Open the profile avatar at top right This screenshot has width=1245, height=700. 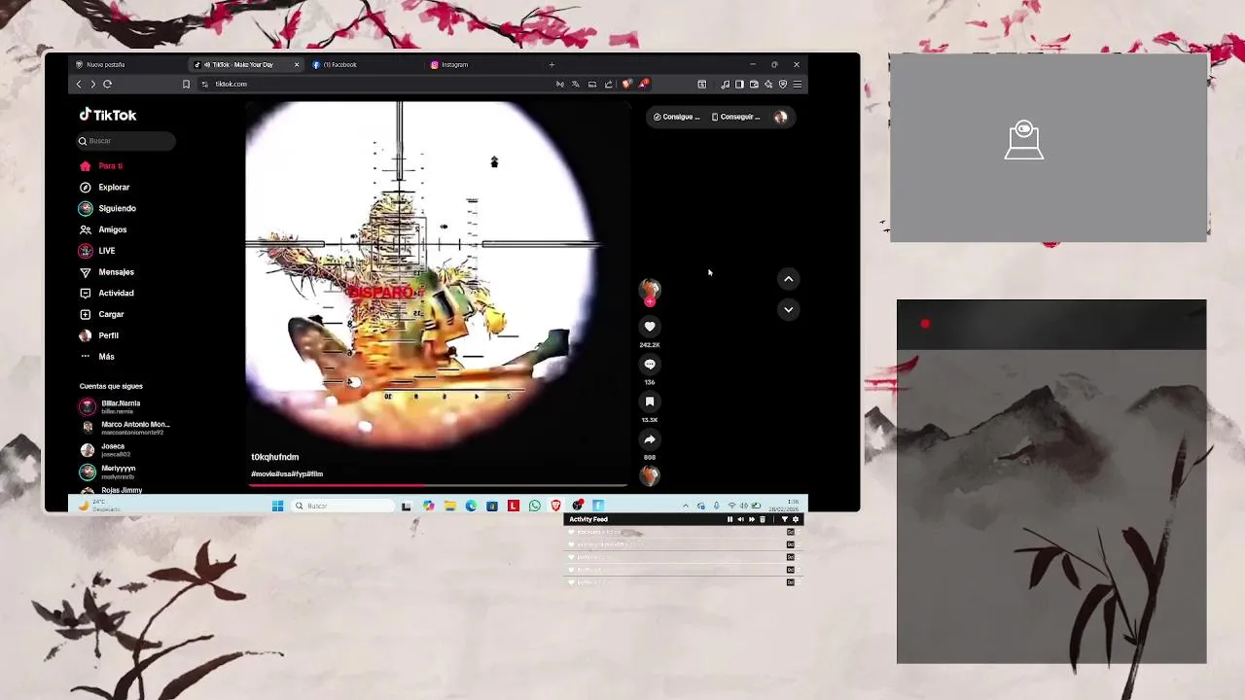(x=780, y=117)
